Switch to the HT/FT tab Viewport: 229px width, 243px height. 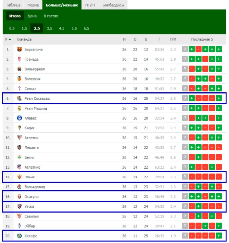click(90, 5)
